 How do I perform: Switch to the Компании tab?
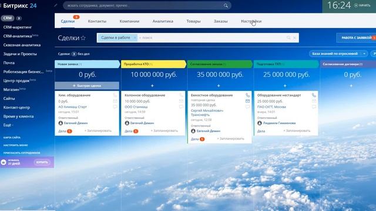tap(129, 21)
